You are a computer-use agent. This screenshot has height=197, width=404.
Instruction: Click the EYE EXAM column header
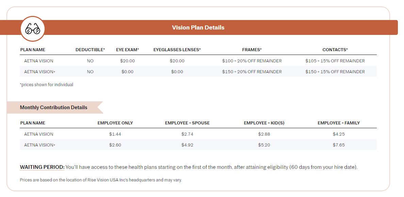click(x=128, y=50)
